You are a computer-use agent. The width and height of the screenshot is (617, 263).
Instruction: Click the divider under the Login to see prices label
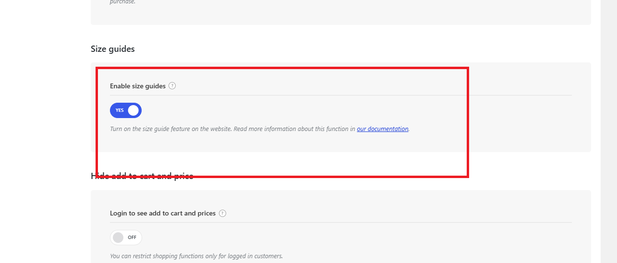[341, 222]
